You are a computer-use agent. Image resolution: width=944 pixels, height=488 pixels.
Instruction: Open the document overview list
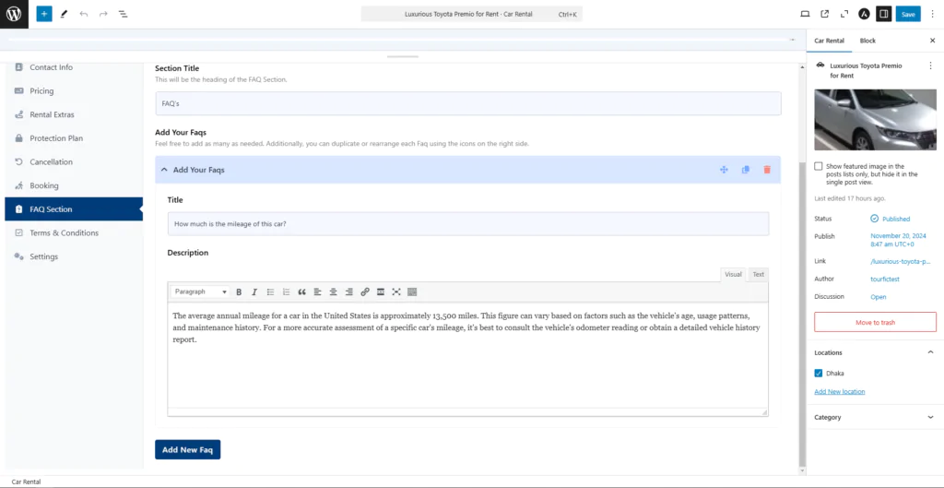pyautogui.click(x=123, y=14)
